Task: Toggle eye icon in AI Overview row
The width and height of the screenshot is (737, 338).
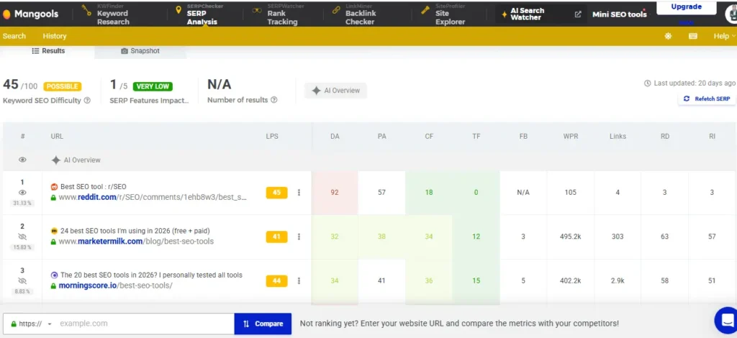Action: (22, 160)
